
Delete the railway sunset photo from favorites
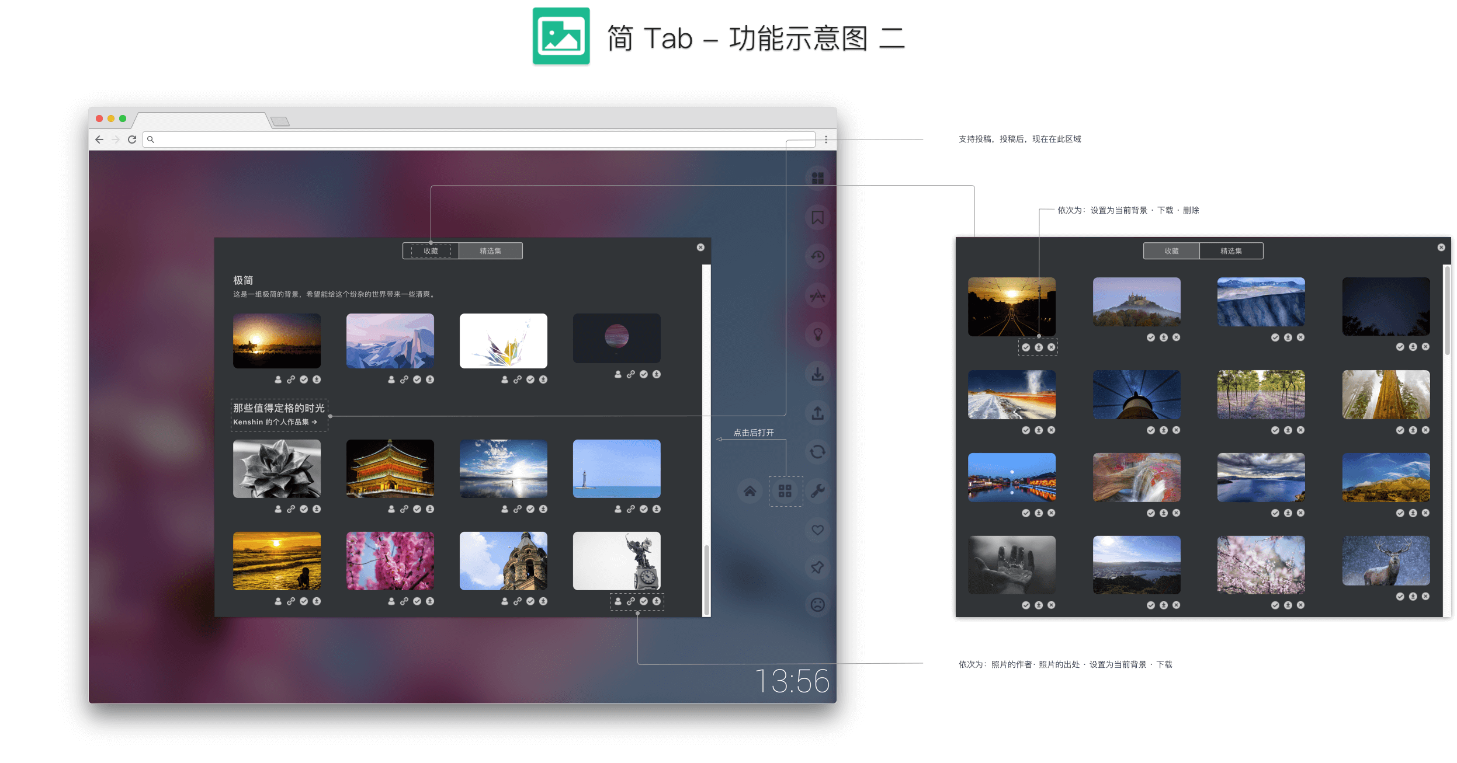tap(1052, 347)
